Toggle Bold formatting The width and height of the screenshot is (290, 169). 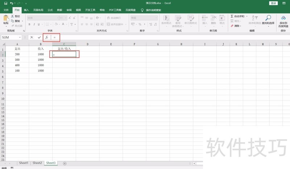[29, 24]
